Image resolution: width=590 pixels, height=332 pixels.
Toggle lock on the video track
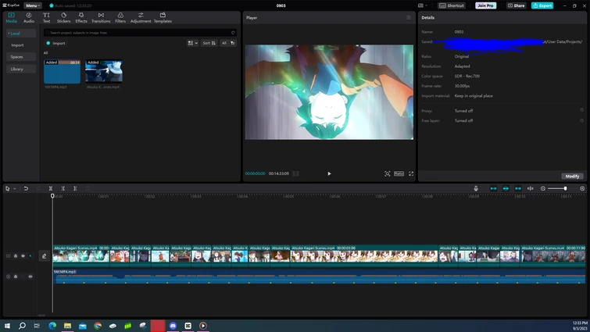[x=16, y=255]
